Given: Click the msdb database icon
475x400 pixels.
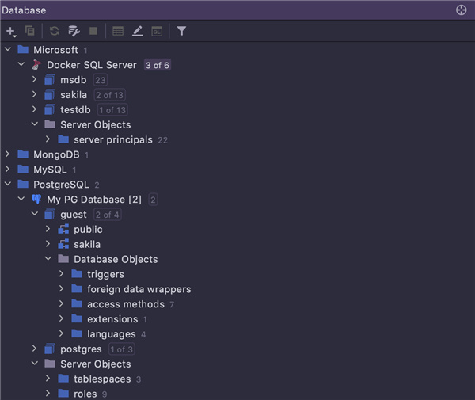Looking at the screenshot, I should 50,80.
